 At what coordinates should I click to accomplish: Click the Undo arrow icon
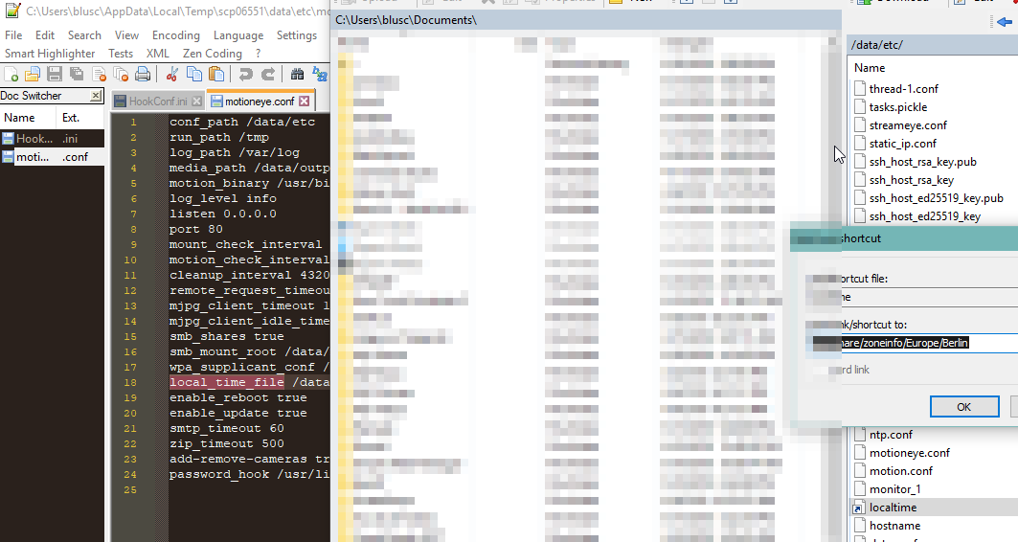tap(245, 74)
